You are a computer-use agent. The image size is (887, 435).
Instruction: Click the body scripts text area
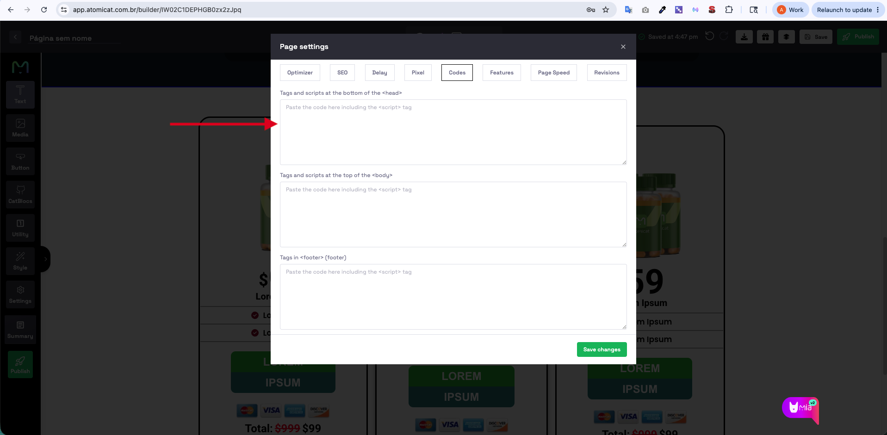[453, 214]
